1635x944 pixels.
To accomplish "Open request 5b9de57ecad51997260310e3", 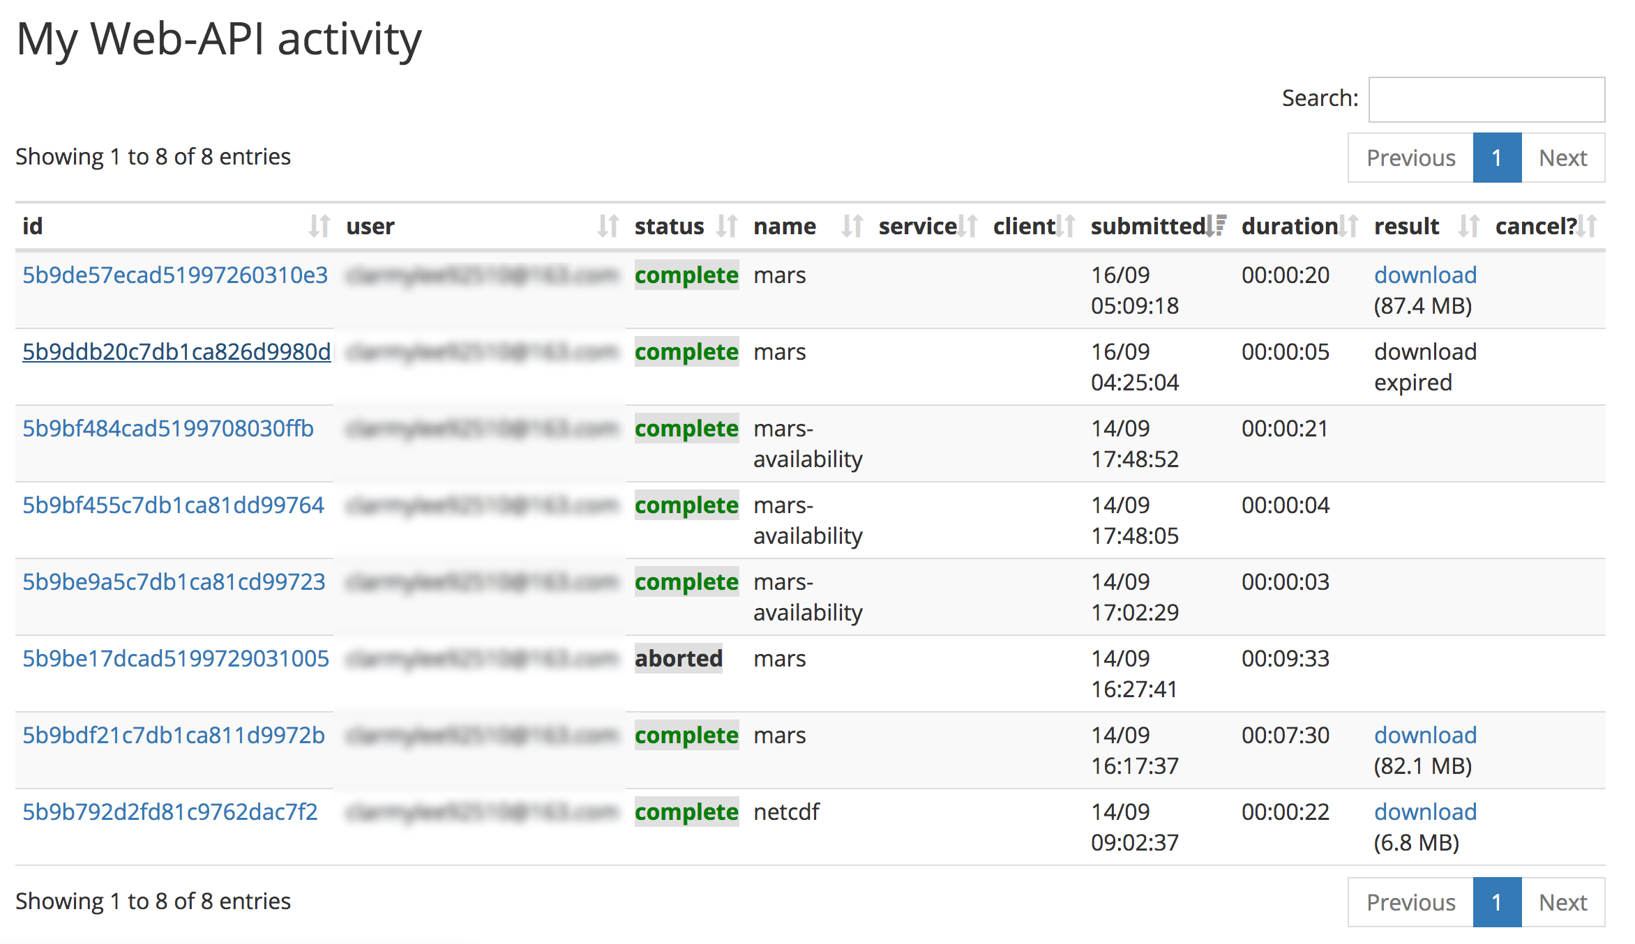I will 175,275.
